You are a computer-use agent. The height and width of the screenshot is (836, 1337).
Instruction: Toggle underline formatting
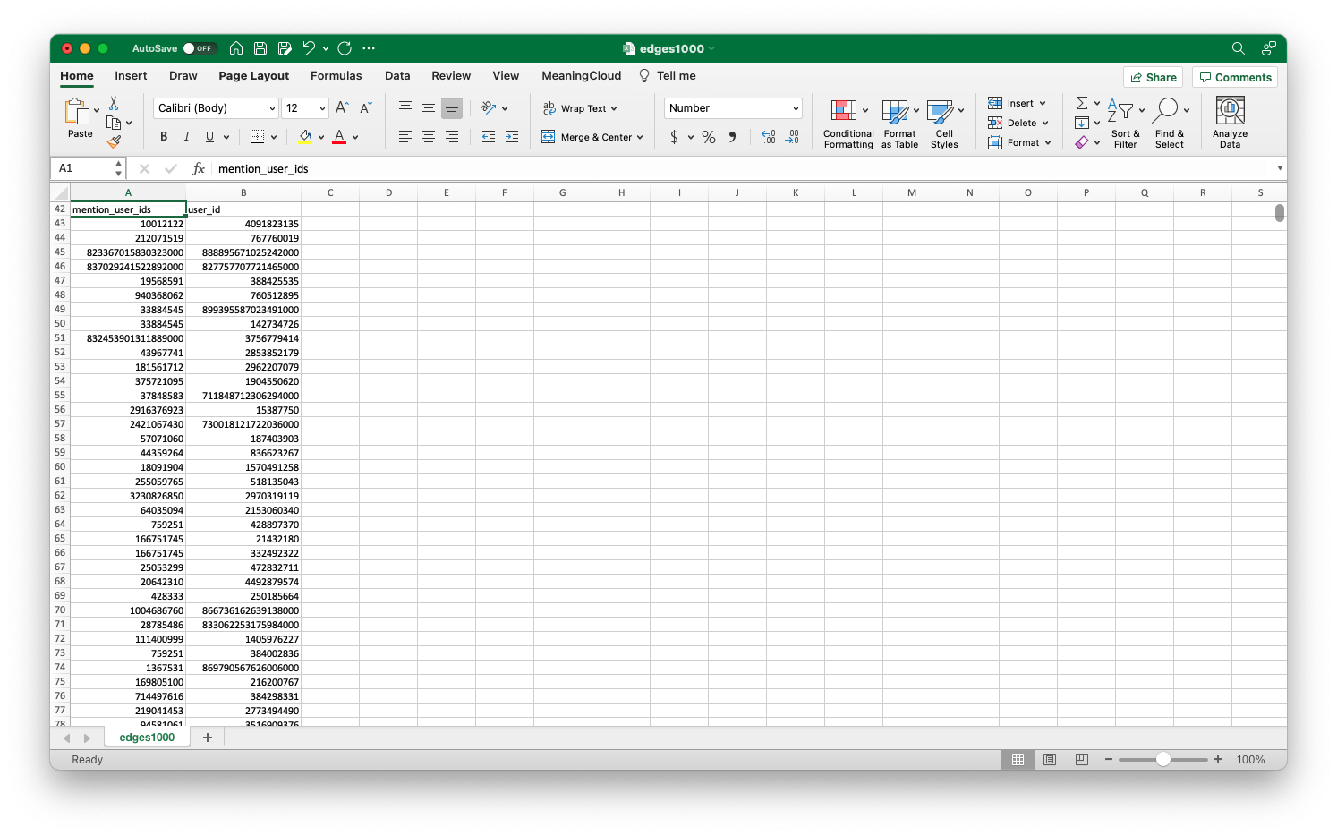click(x=209, y=136)
